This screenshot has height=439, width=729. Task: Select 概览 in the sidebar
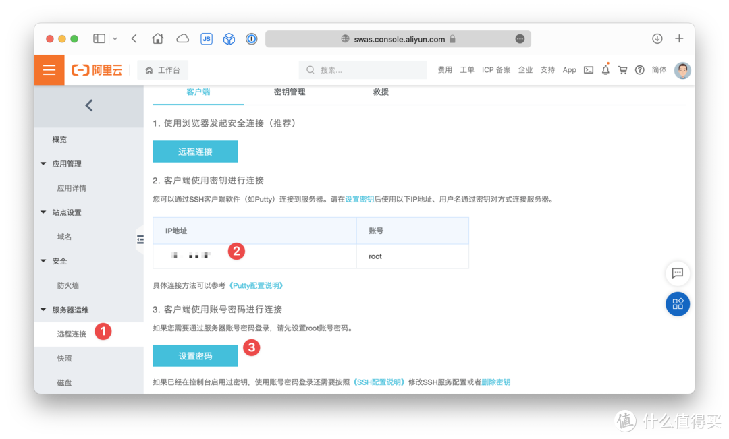[x=59, y=140]
